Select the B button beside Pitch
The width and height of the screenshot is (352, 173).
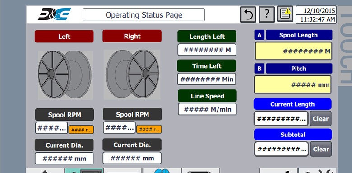coord(259,69)
